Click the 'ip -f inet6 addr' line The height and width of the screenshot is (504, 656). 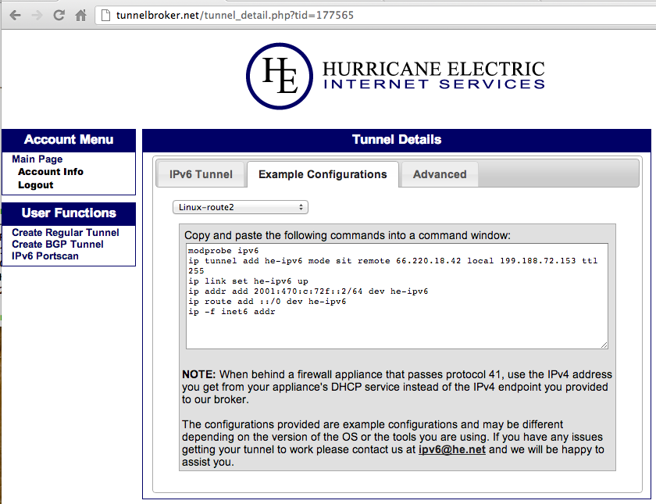tap(232, 312)
